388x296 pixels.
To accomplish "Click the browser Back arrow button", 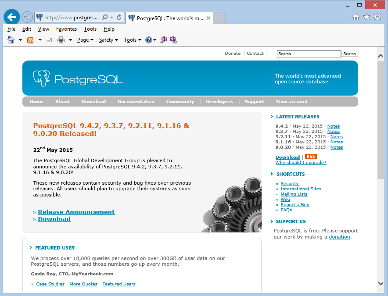I will point(11,17).
